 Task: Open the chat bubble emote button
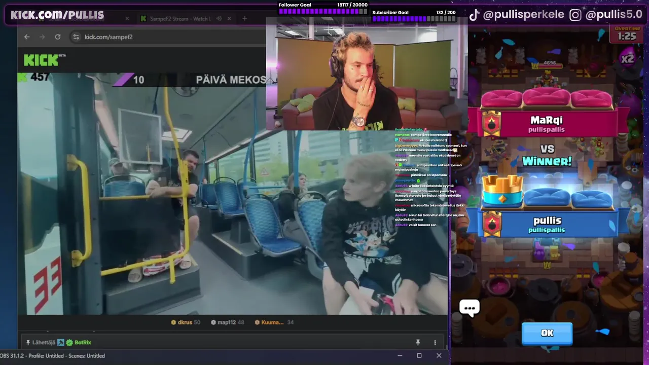469,308
